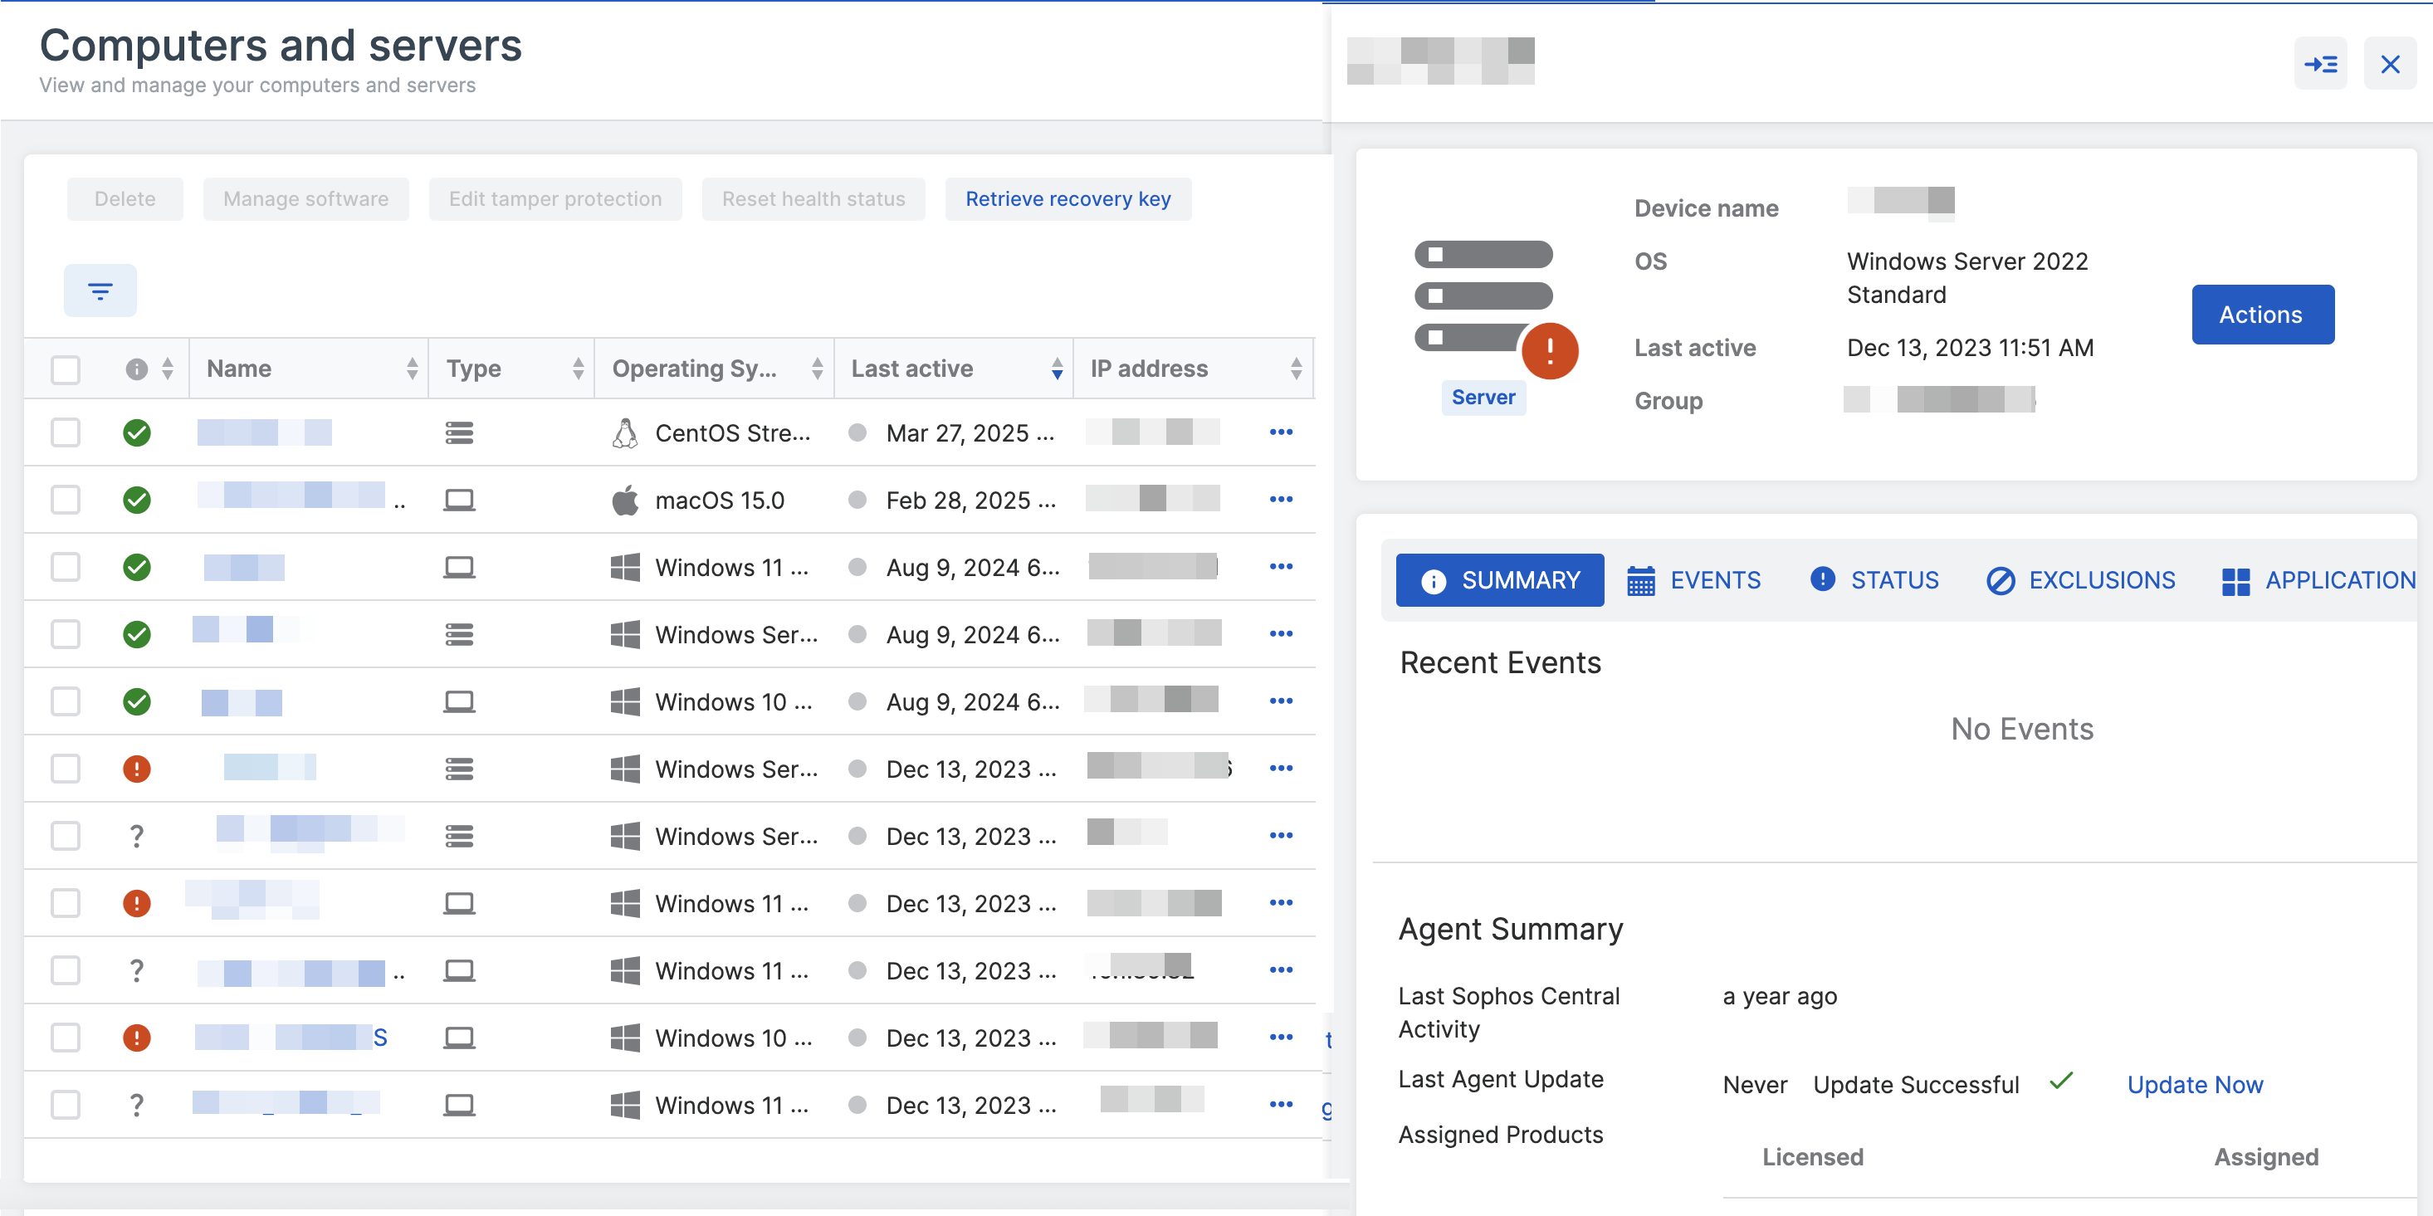Click the Update Now link
This screenshot has width=2433, height=1216.
(2194, 1085)
